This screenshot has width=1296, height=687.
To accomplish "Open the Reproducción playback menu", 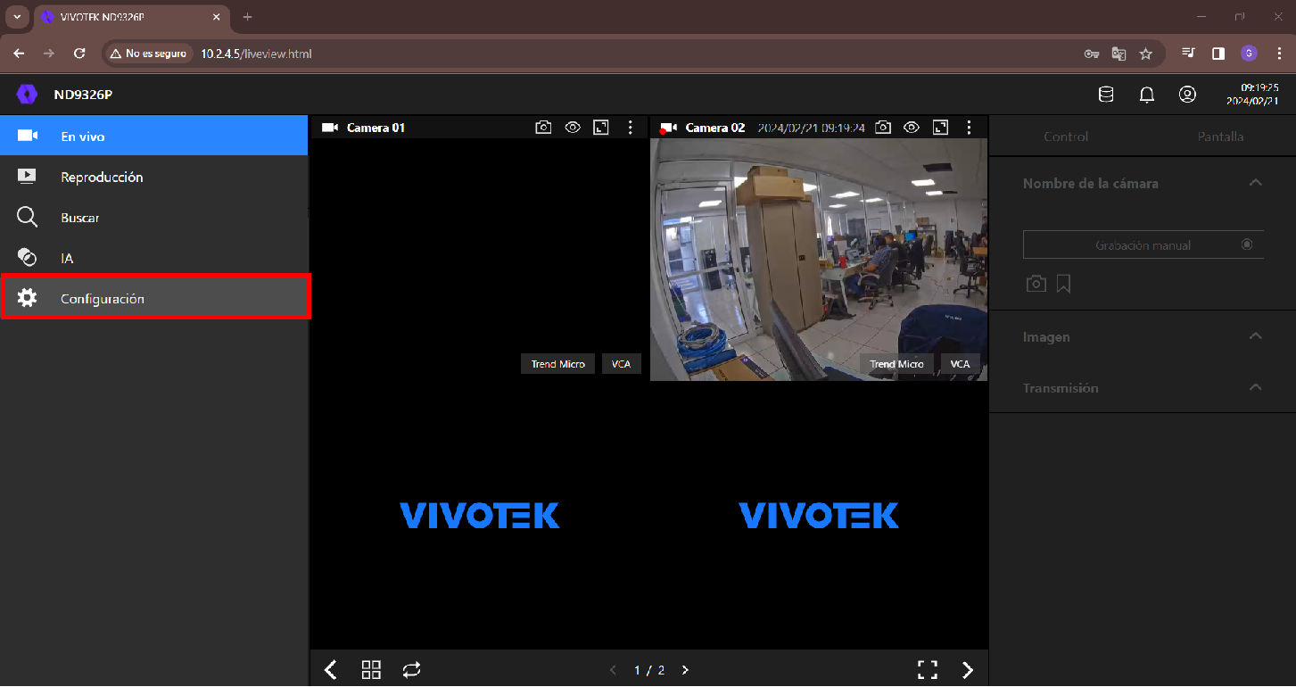I will pos(154,177).
